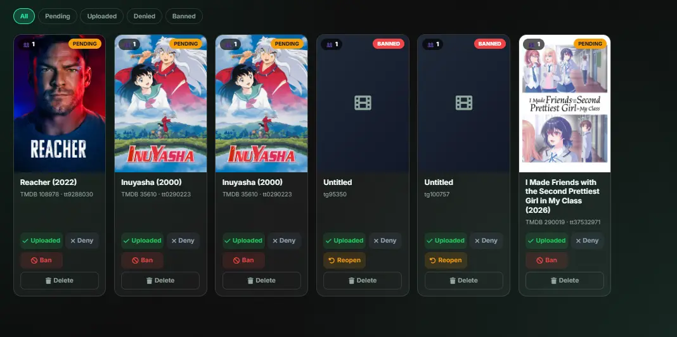Ban the I Made Friends request
Screen dimensions: 677x337
click(546, 260)
